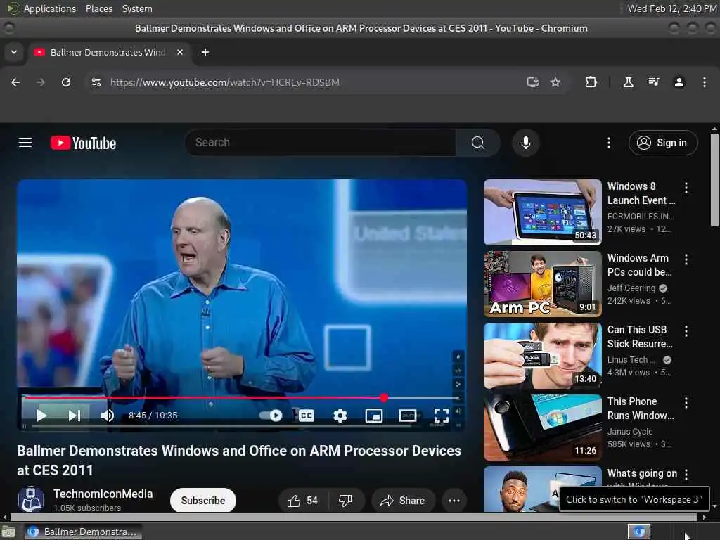The image size is (720, 540).
Task: Open the Places menu
Action: [x=98, y=8]
